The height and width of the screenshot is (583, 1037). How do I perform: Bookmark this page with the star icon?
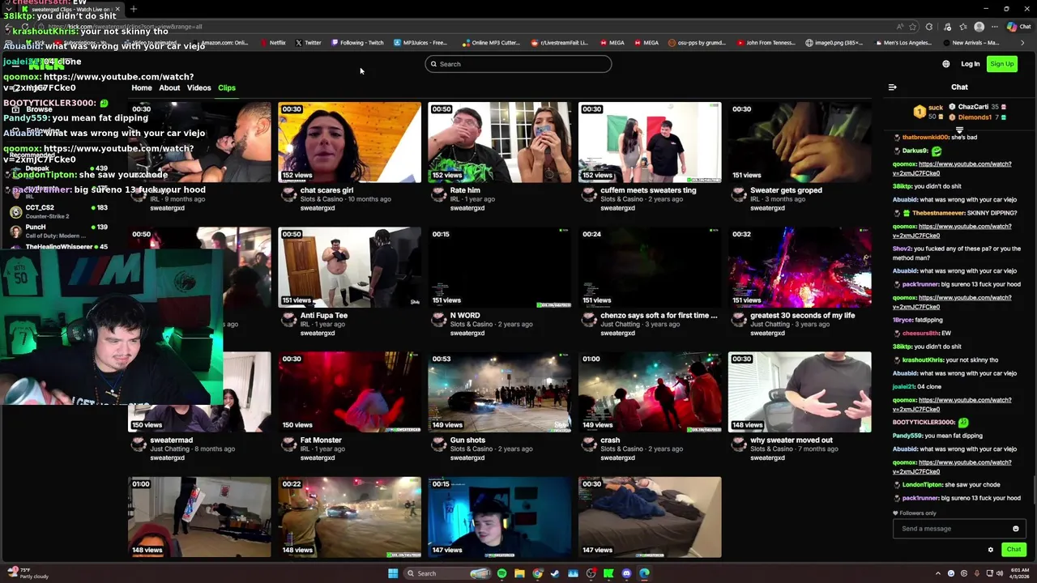pyautogui.click(x=913, y=27)
